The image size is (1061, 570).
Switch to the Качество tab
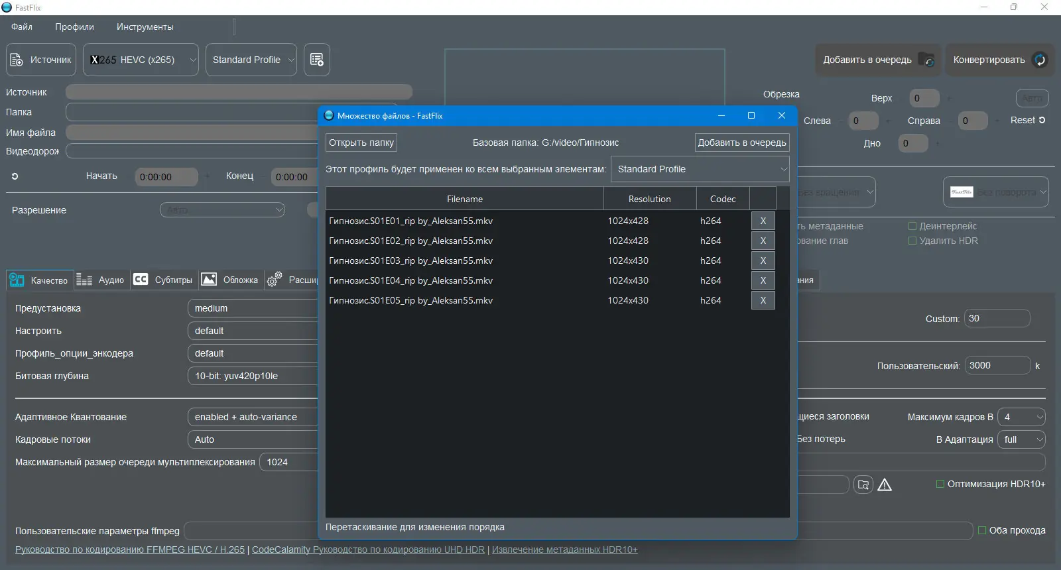pos(39,280)
